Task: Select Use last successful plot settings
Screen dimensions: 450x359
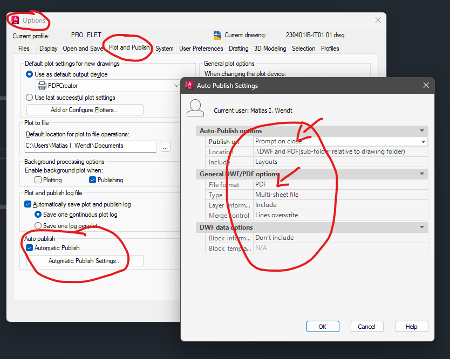Action: tap(29, 98)
